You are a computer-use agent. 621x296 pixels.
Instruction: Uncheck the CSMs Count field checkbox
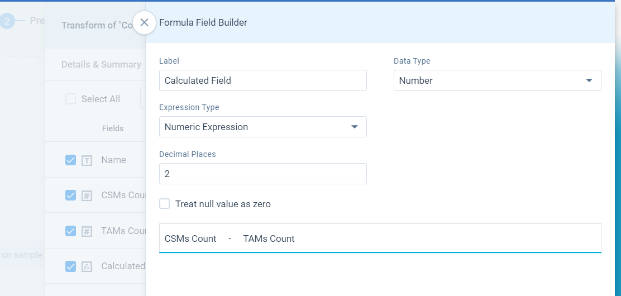70,195
